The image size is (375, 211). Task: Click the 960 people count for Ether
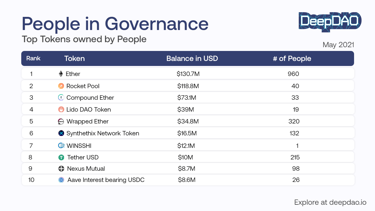coord(294,74)
